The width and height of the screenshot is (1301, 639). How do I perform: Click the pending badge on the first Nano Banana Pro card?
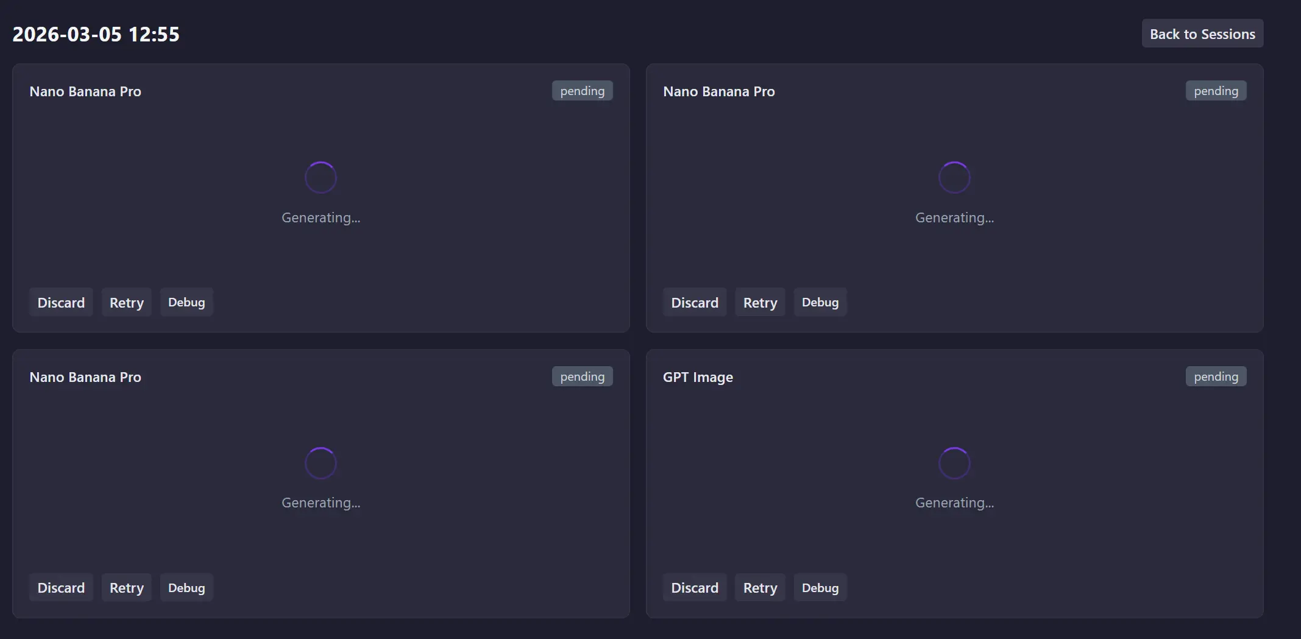(x=582, y=91)
